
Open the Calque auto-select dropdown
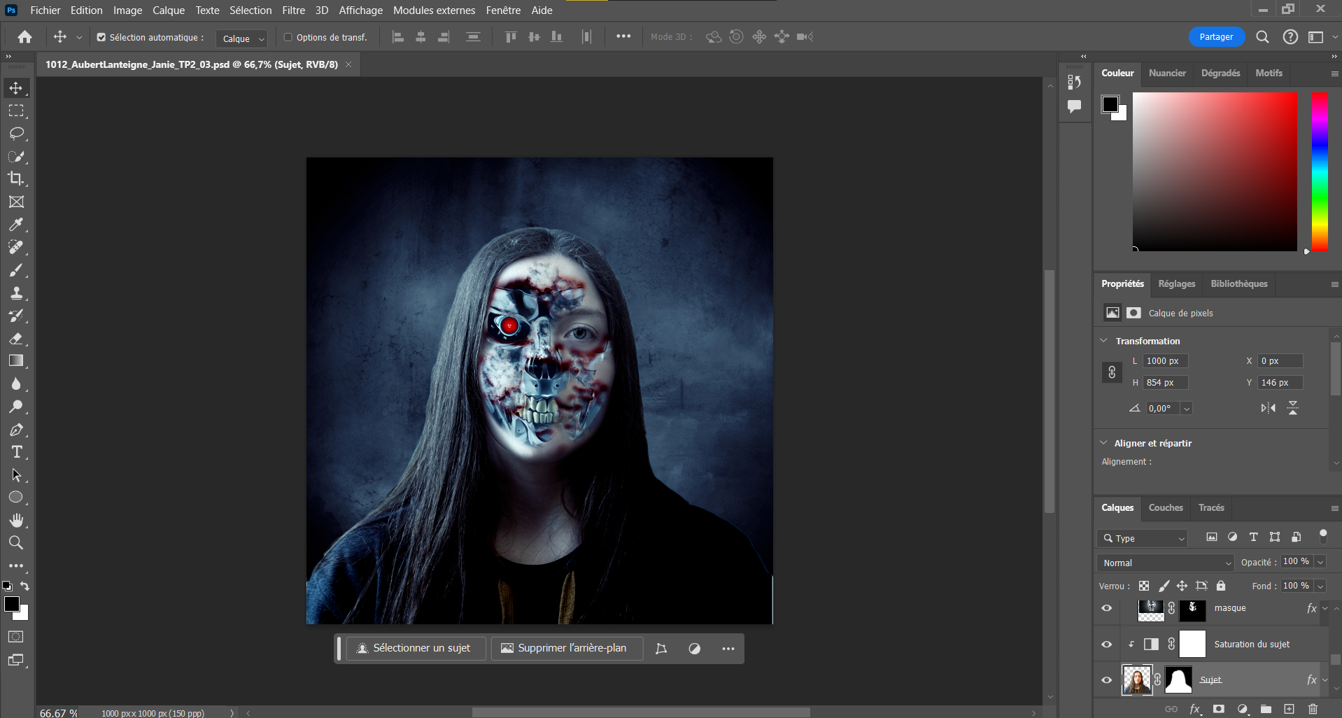[242, 38]
